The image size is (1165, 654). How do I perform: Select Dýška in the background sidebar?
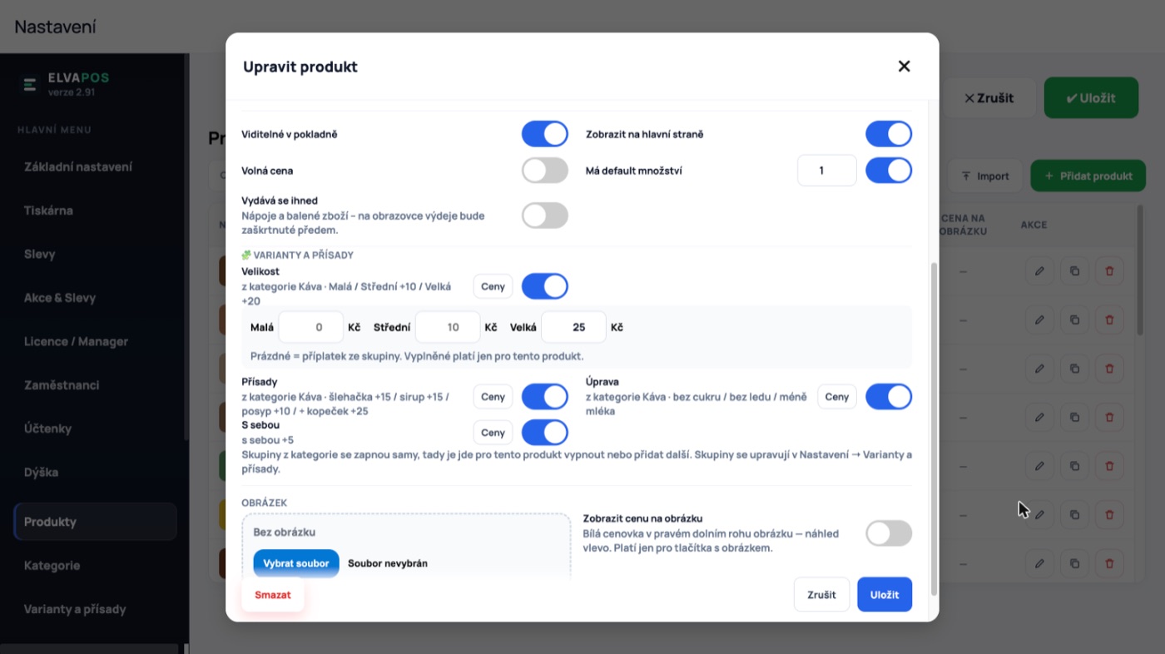tap(40, 472)
